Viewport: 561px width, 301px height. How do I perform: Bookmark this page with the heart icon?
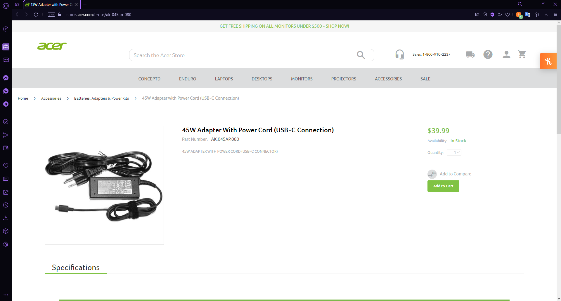point(508,15)
